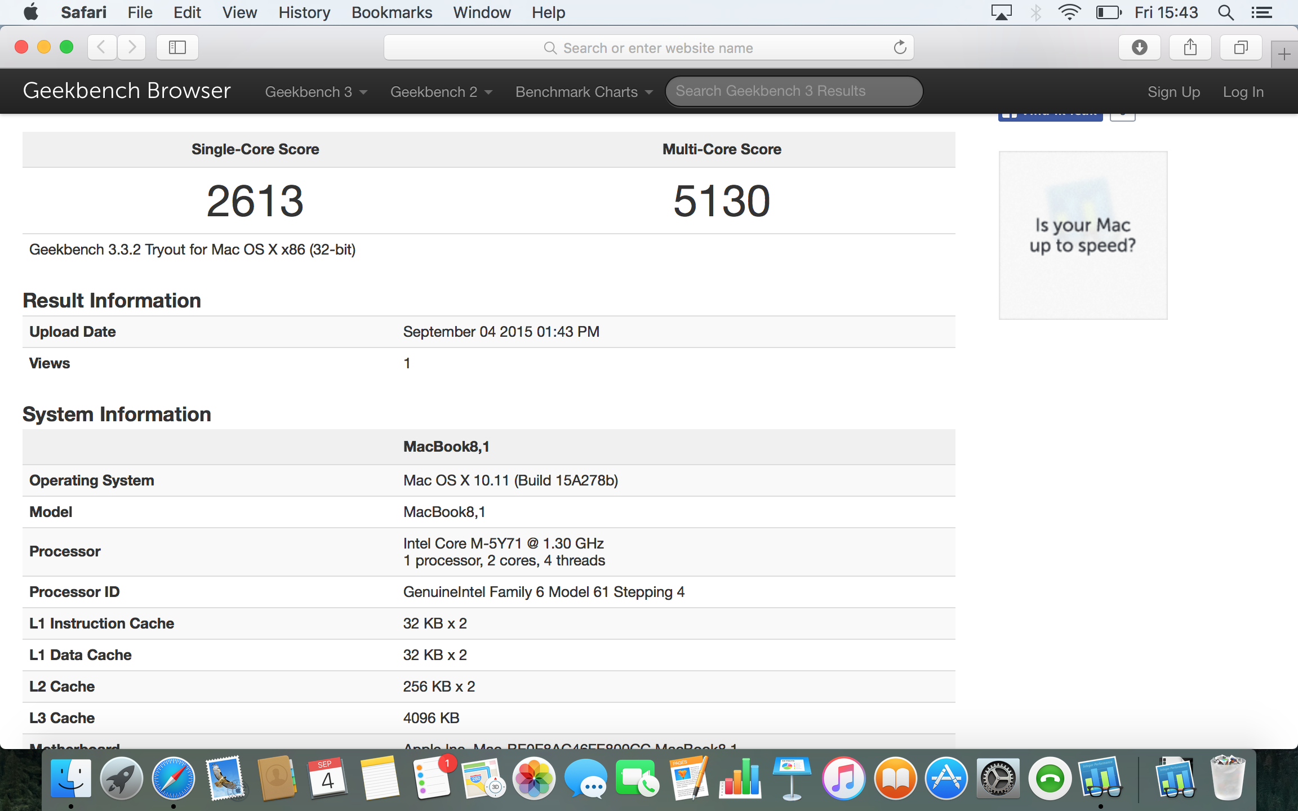Select the L3 Cache value 4096 KB
This screenshot has height=811, width=1298.
pos(431,718)
